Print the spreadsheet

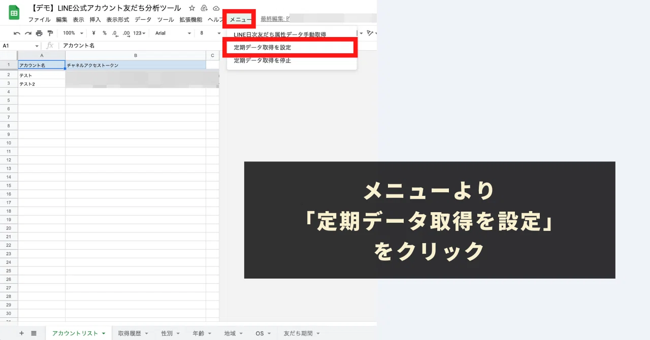point(39,33)
